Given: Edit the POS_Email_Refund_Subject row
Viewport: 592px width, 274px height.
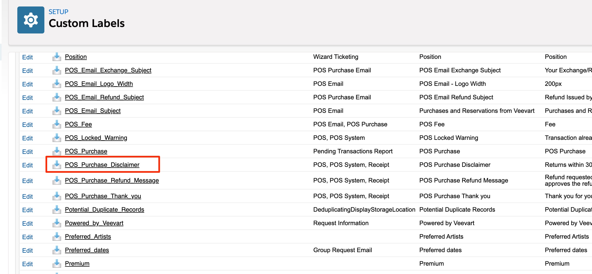Looking at the screenshot, I should [27, 98].
